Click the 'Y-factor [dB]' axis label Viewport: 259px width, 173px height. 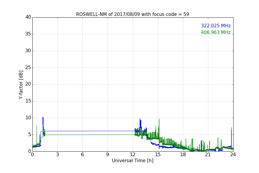pos(21,85)
